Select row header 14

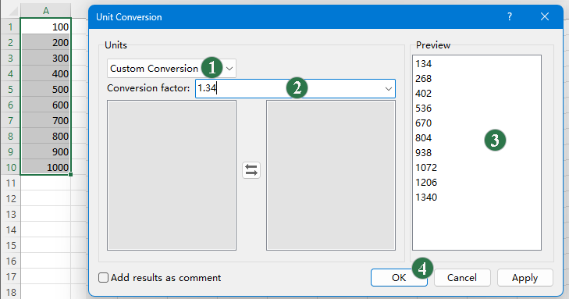(10, 230)
